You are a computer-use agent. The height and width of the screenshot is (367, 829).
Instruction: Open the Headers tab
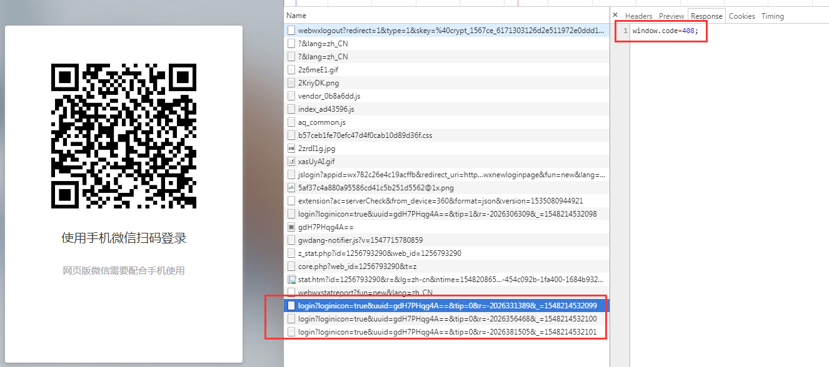pos(638,16)
